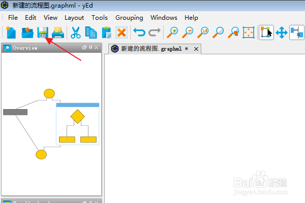
Task: Click the left yellow rectangle under diamond
Action: point(67,140)
